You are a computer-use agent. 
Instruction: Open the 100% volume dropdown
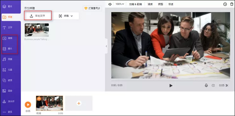coord(120,4)
